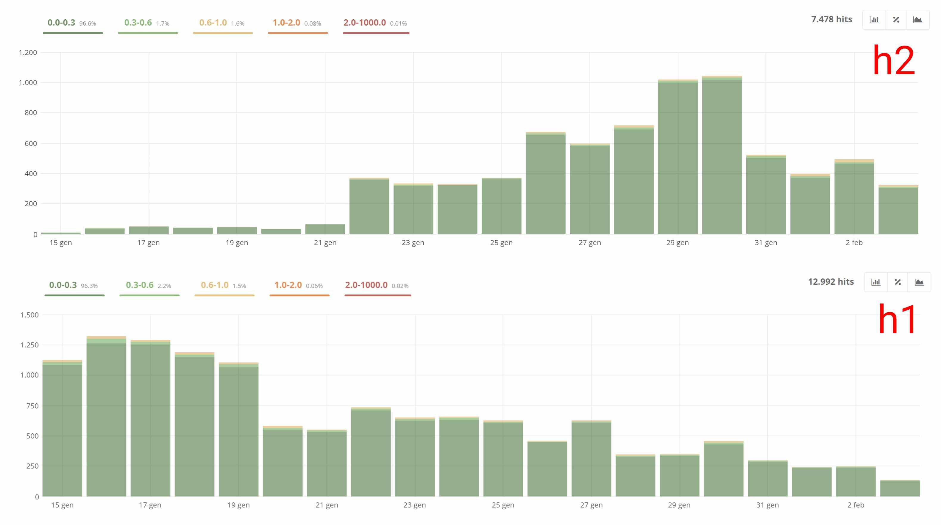The height and width of the screenshot is (525, 941).
Task: Click the 2.2% share in h1 legend
Action: [x=164, y=286]
